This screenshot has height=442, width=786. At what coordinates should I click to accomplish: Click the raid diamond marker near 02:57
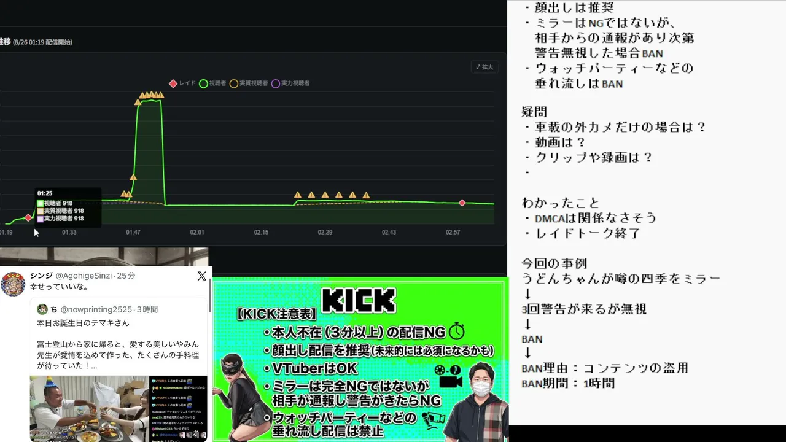[462, 203]
